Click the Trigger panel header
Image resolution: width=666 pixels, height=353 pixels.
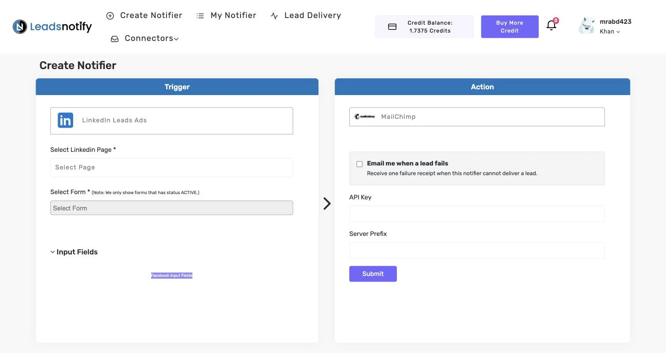[x=177, y=87]
